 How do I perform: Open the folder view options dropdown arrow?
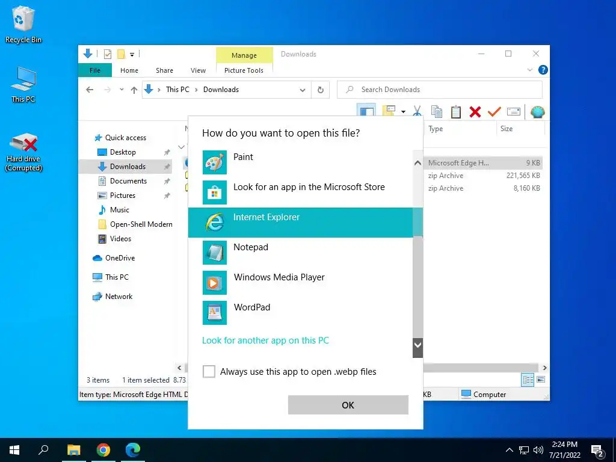[x=403, y=112]
